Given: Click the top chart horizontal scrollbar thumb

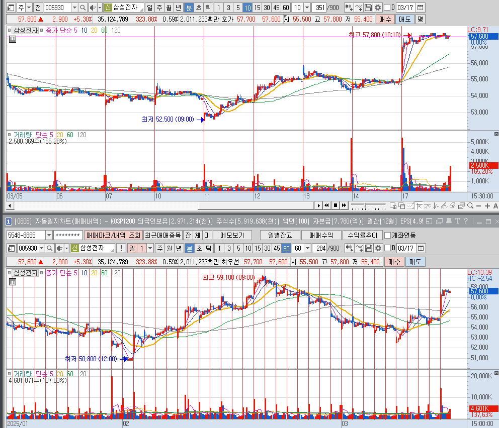Looking at the screenshot, I should coord(256,205).
